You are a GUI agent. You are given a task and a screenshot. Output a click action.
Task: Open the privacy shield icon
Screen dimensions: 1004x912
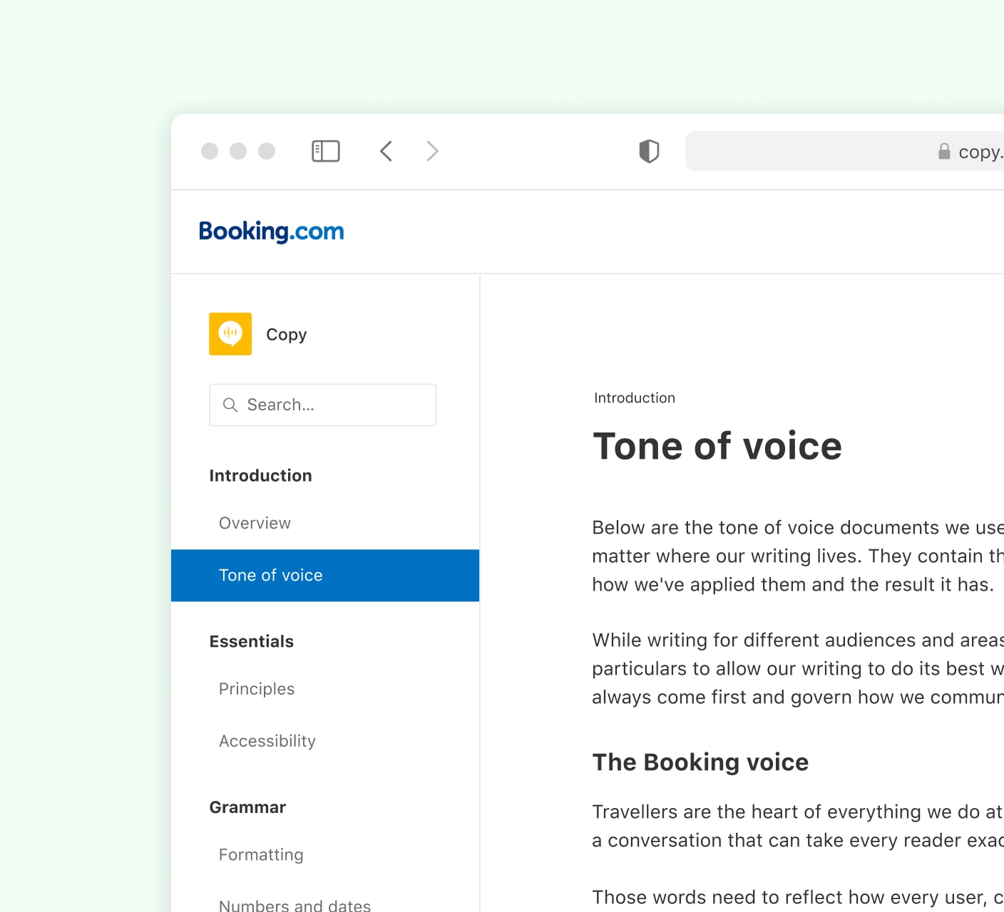(x=649, y=151)
